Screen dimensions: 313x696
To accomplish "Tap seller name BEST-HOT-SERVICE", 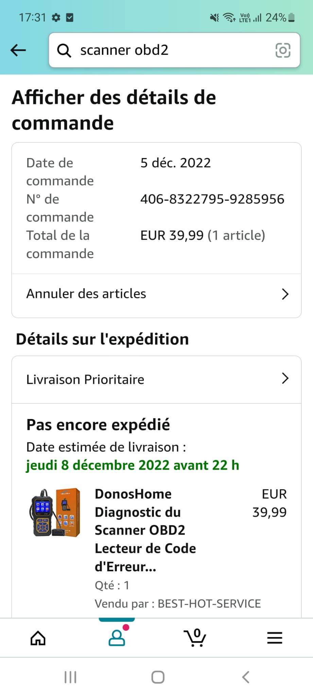I will click(209, 604).
